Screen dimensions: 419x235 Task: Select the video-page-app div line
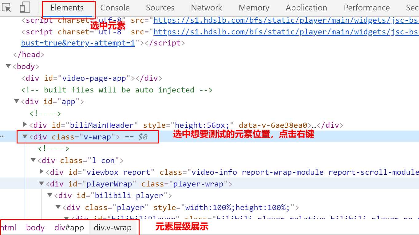(92, 78)
